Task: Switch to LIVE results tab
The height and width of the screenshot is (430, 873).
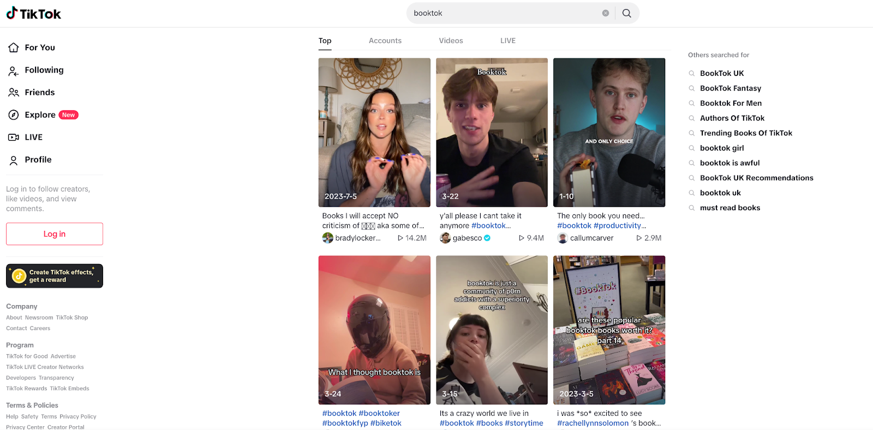Action: coord(508,41)
